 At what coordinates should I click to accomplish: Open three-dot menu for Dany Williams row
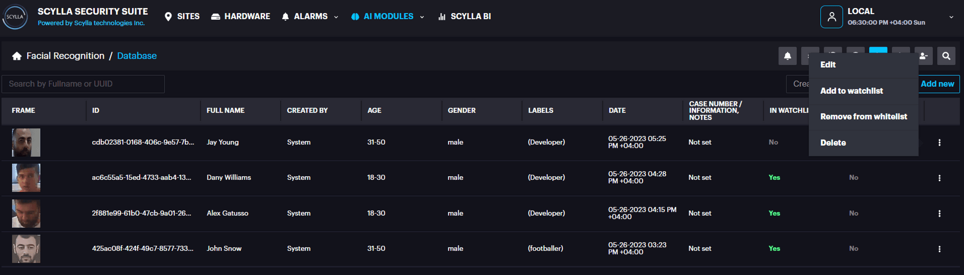click(939, 178)
